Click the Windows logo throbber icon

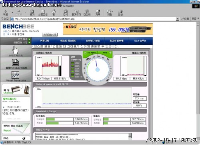coord(196,6)
